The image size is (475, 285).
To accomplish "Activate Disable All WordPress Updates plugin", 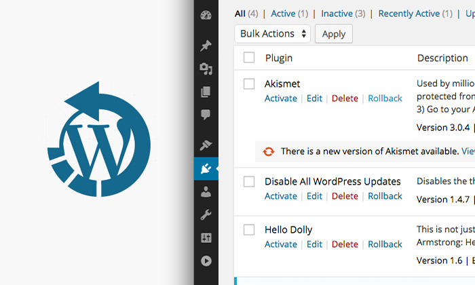I will point(281,196).
